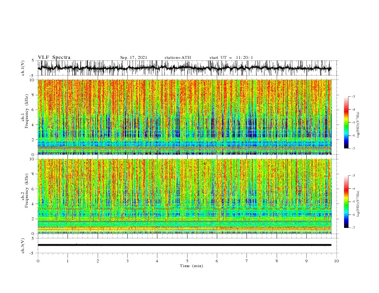Image resolution: width=379 pixels, height=293 pixels.
Task: Click the ch.1 spectrogram color scale bar
Action: 346,123
